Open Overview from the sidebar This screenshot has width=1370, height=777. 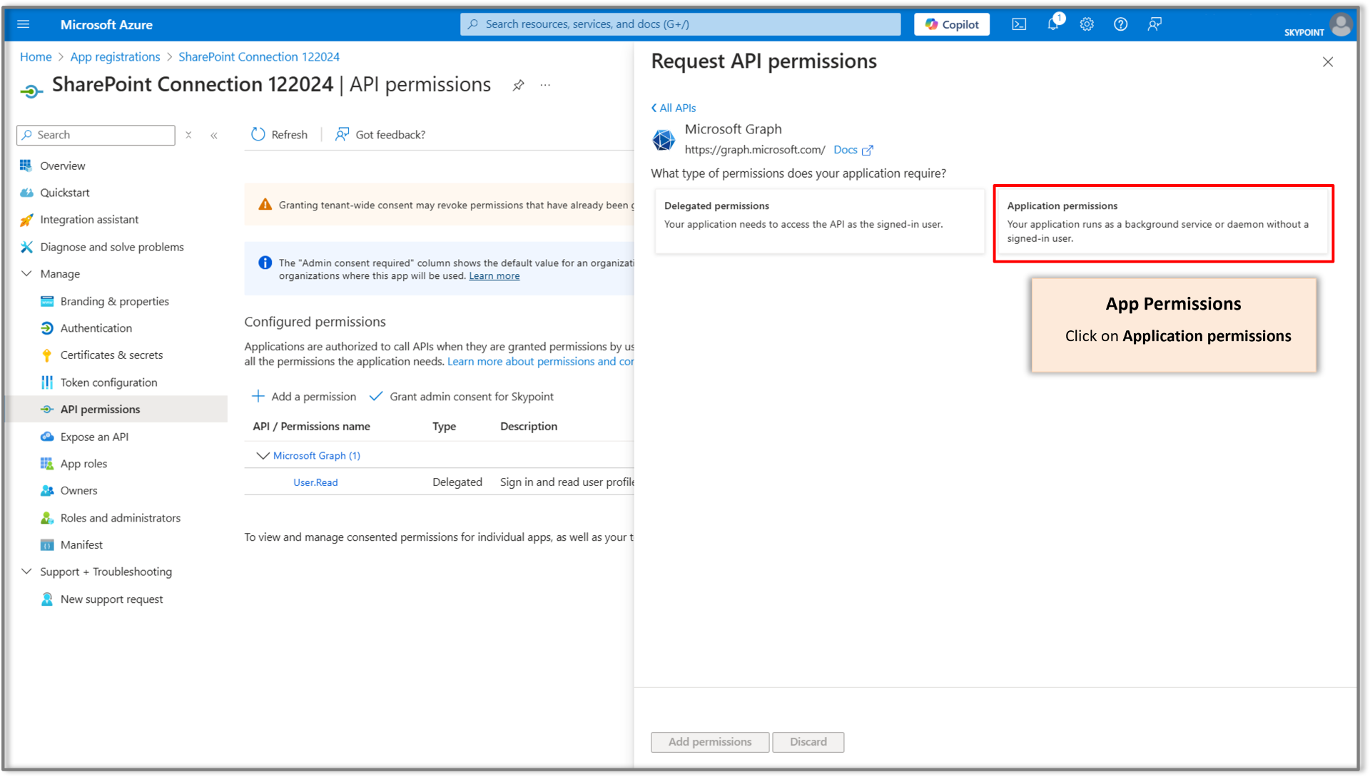pos(61,165)
